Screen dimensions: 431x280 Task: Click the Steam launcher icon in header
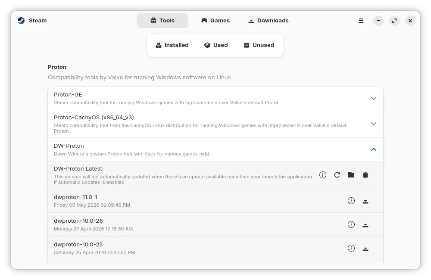coord(21,21)
